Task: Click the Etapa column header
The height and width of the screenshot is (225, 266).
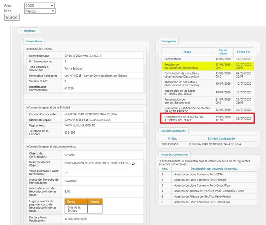Action: [187, 52]
